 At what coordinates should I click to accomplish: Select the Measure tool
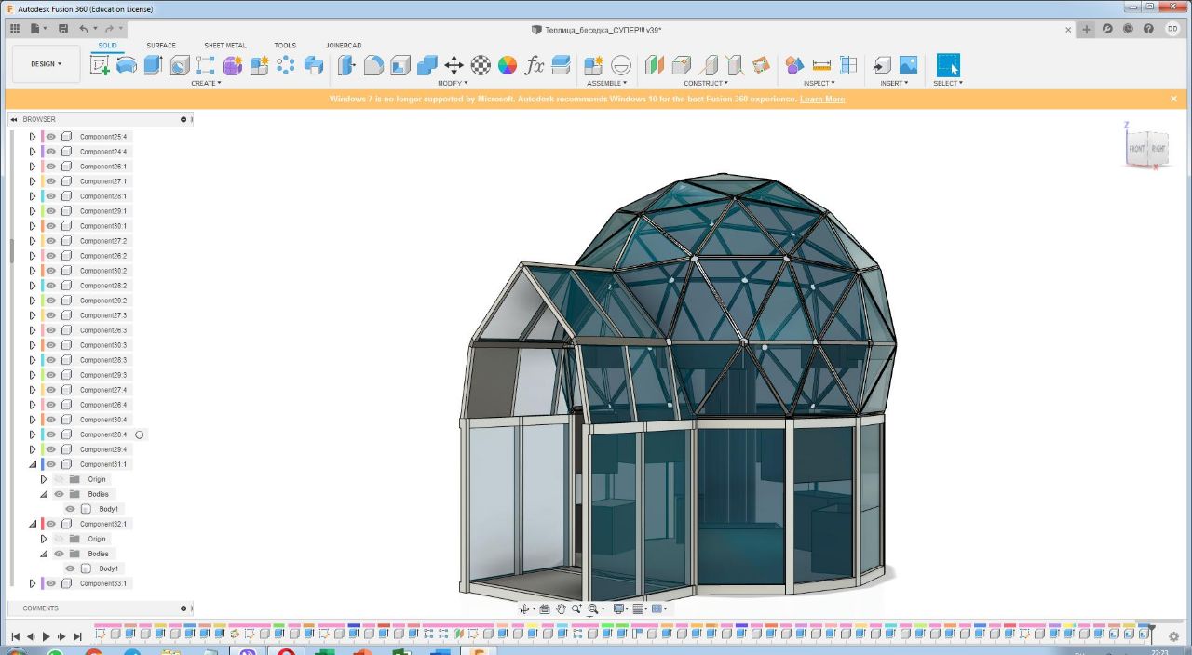(821, 65)
